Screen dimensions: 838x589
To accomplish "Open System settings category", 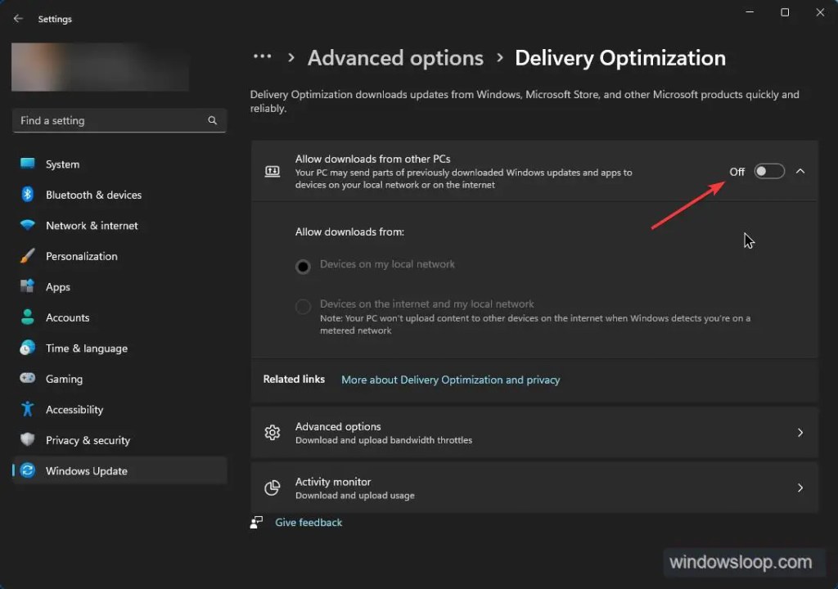I will [119, 164].
